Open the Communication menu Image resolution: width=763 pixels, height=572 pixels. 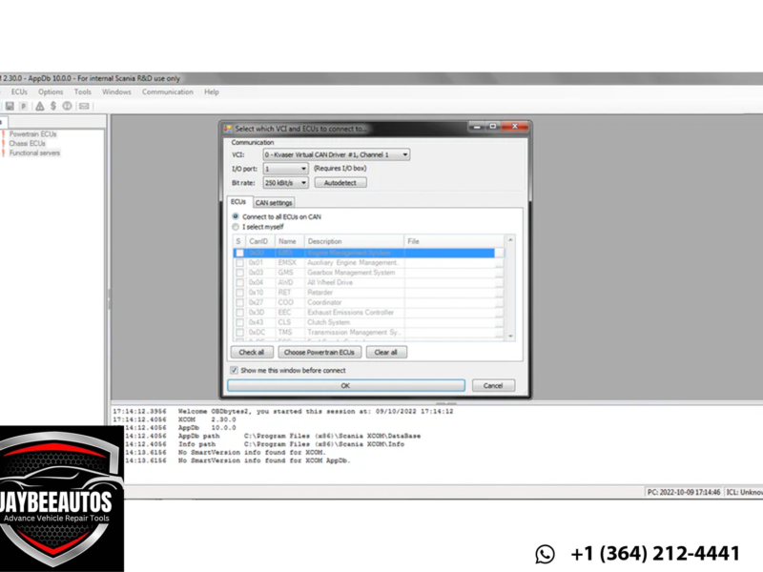[x=167, y=92]
